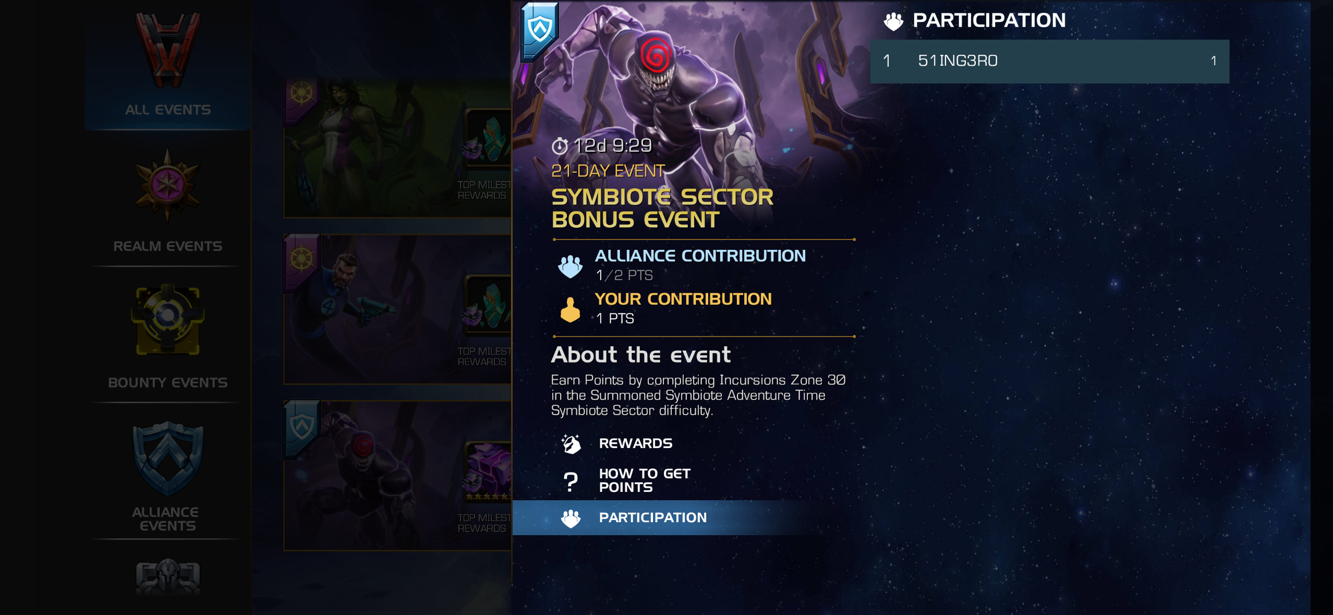Select the symbiote event card in list
This screenshot has width=1333, height=615.
pos(397,476)
